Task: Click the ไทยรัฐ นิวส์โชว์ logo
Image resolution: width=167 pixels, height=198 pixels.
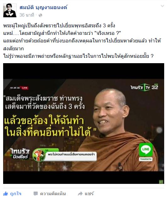Action: coord(20,154)
